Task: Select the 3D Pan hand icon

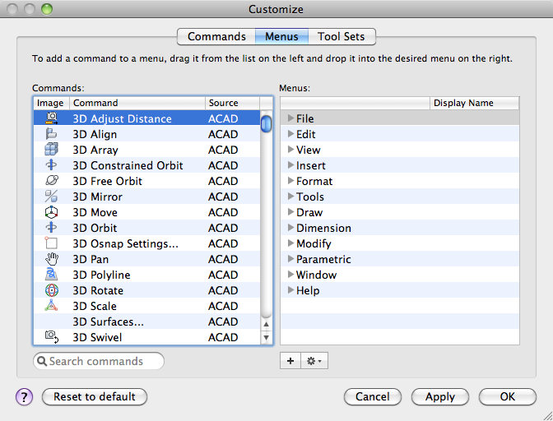Action: [x=52, y=259]
